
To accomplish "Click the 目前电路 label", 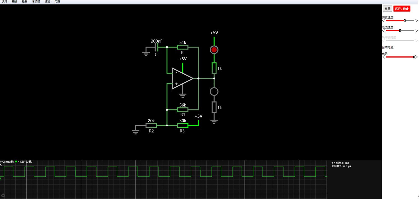I will coord(388,48).
